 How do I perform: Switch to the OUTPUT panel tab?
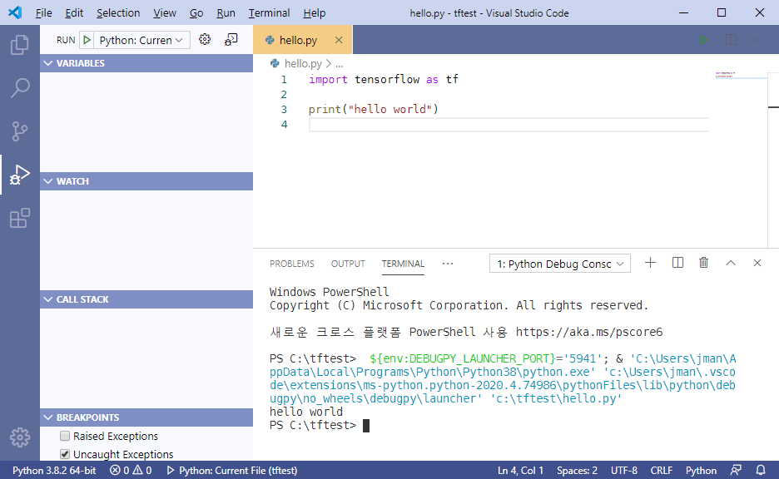(x=348, y=264)
